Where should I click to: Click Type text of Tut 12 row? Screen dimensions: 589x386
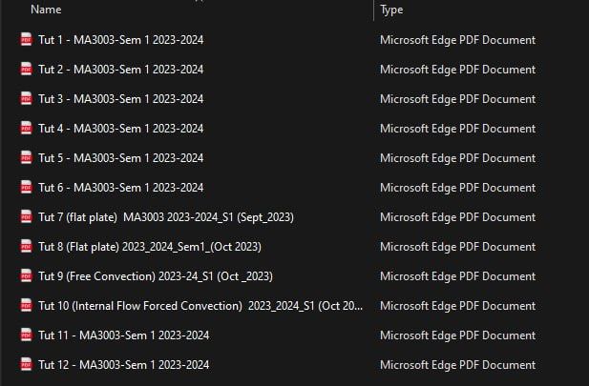point(457,365)
